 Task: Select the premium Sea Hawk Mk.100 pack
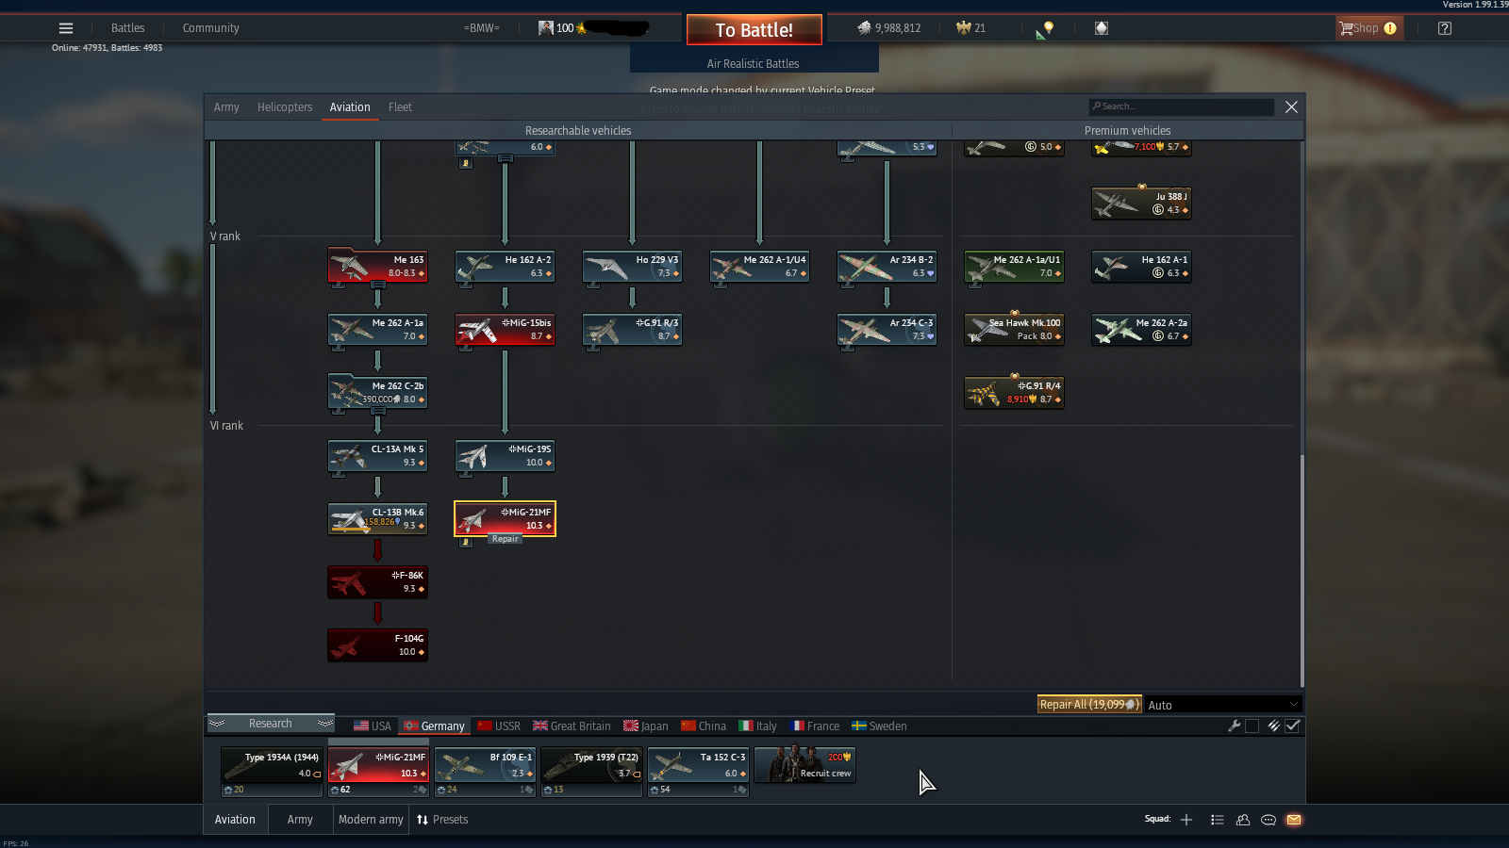pyautogui.click(x=1014, y=329)
